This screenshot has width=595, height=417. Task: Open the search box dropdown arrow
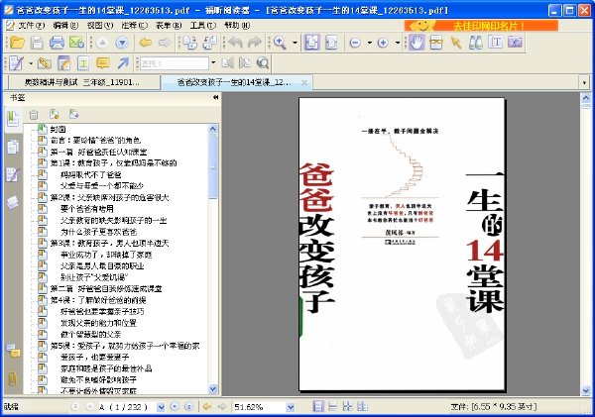click(x=213, y=63)
